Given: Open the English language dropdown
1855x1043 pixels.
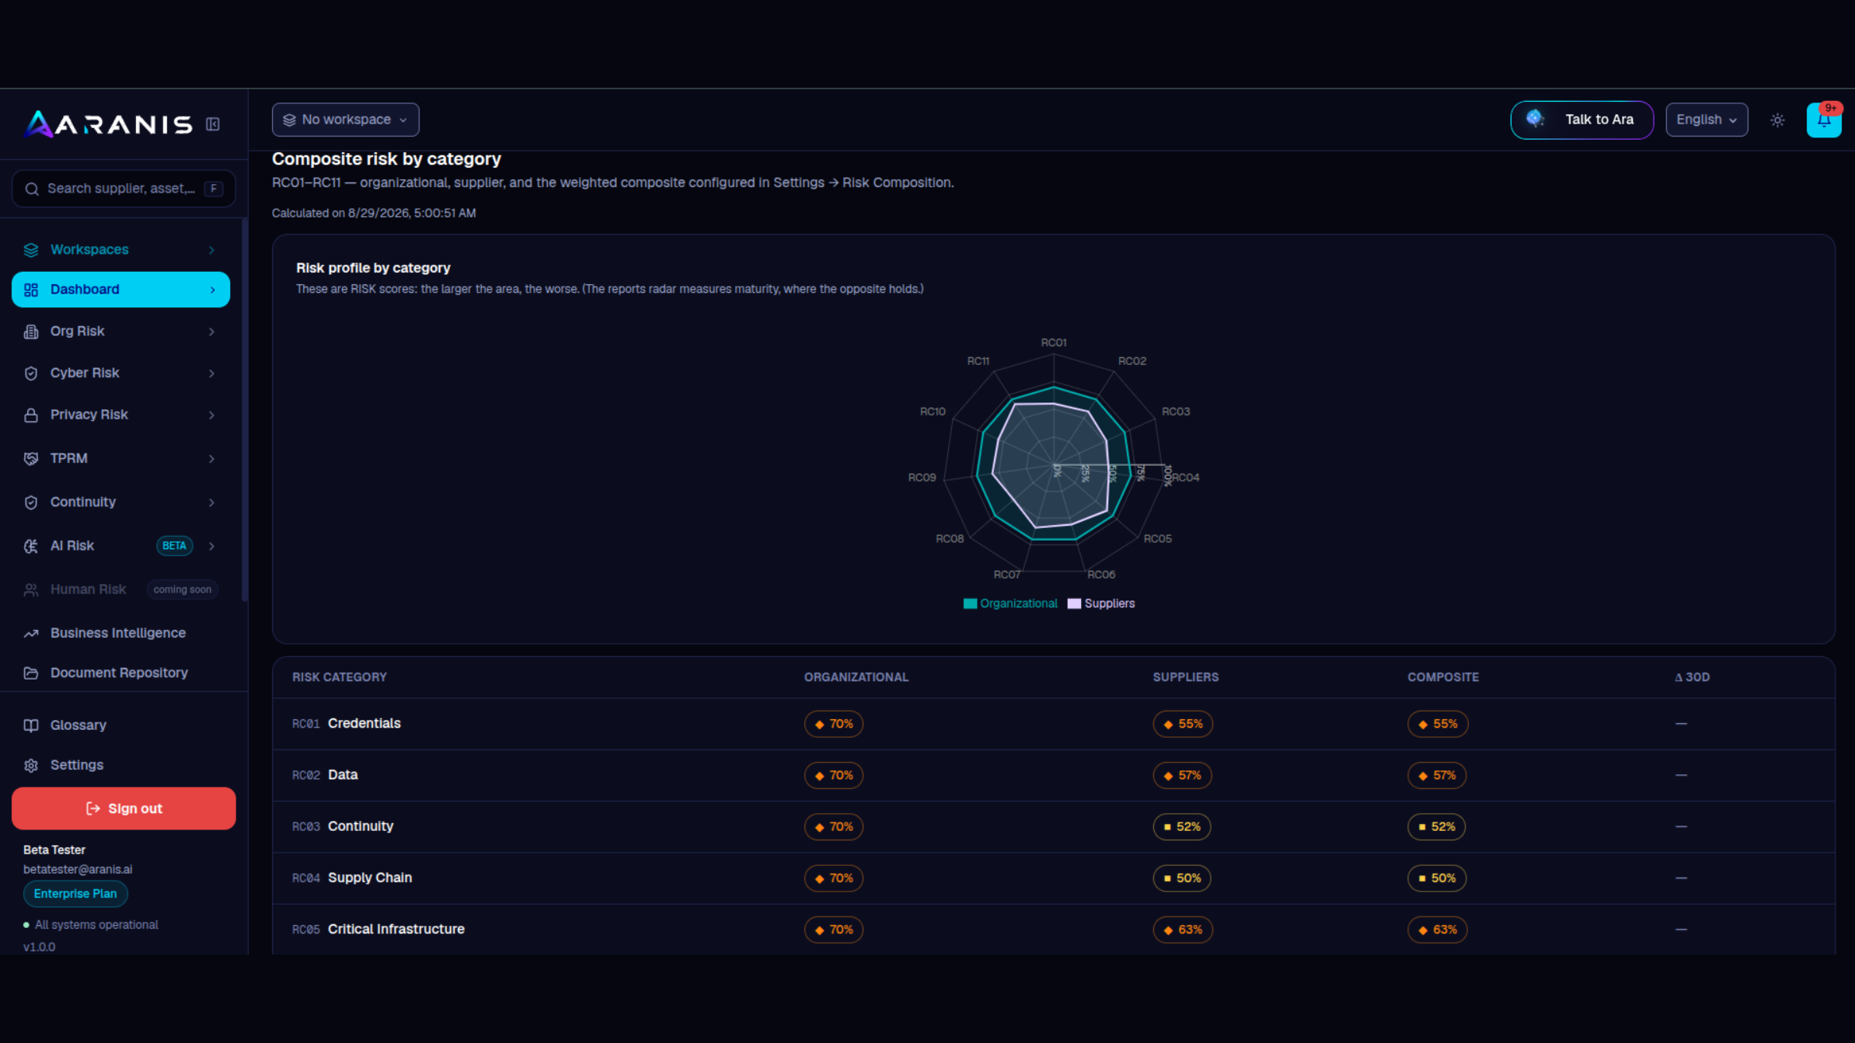Looking at the screenshot, I should coord(1707,120).
